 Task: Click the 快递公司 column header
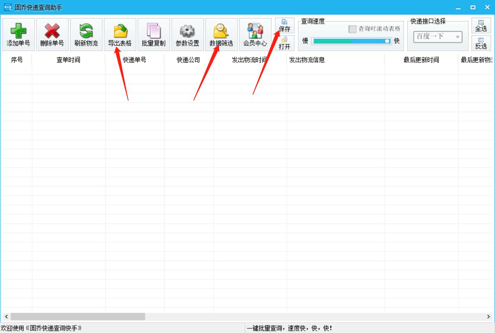[187, 60]
